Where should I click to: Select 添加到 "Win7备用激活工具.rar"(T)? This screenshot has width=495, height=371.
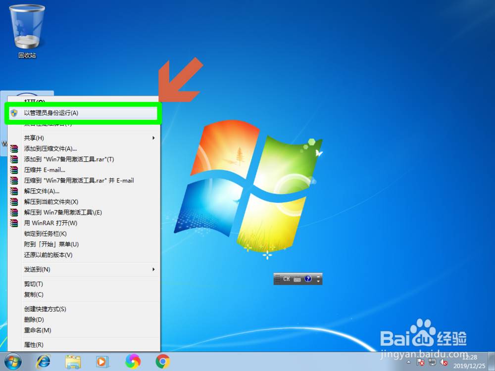[84, 159]
